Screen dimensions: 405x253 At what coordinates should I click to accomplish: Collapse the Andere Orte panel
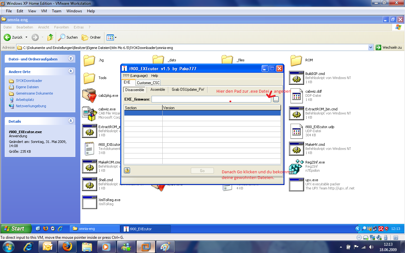tap(71, 71)
